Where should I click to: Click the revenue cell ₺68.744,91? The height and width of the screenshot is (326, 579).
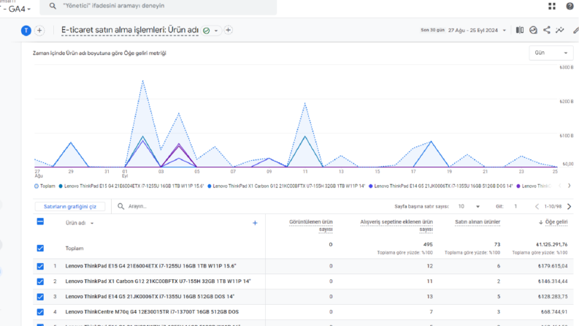554,311
